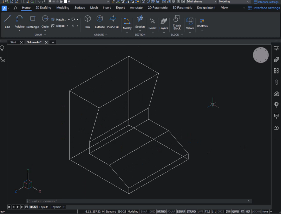Select the Line tool

[7, 22]
